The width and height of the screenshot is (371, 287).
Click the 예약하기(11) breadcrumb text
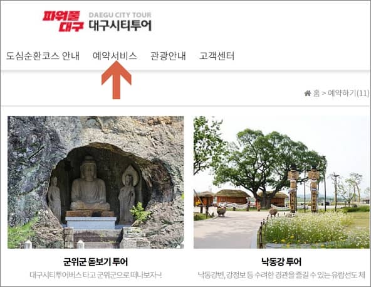348,93
